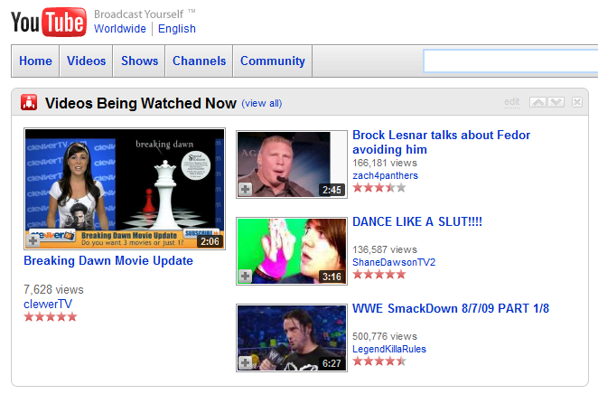
Task: Move the module up with the up arrow
Action: point(537,102)
